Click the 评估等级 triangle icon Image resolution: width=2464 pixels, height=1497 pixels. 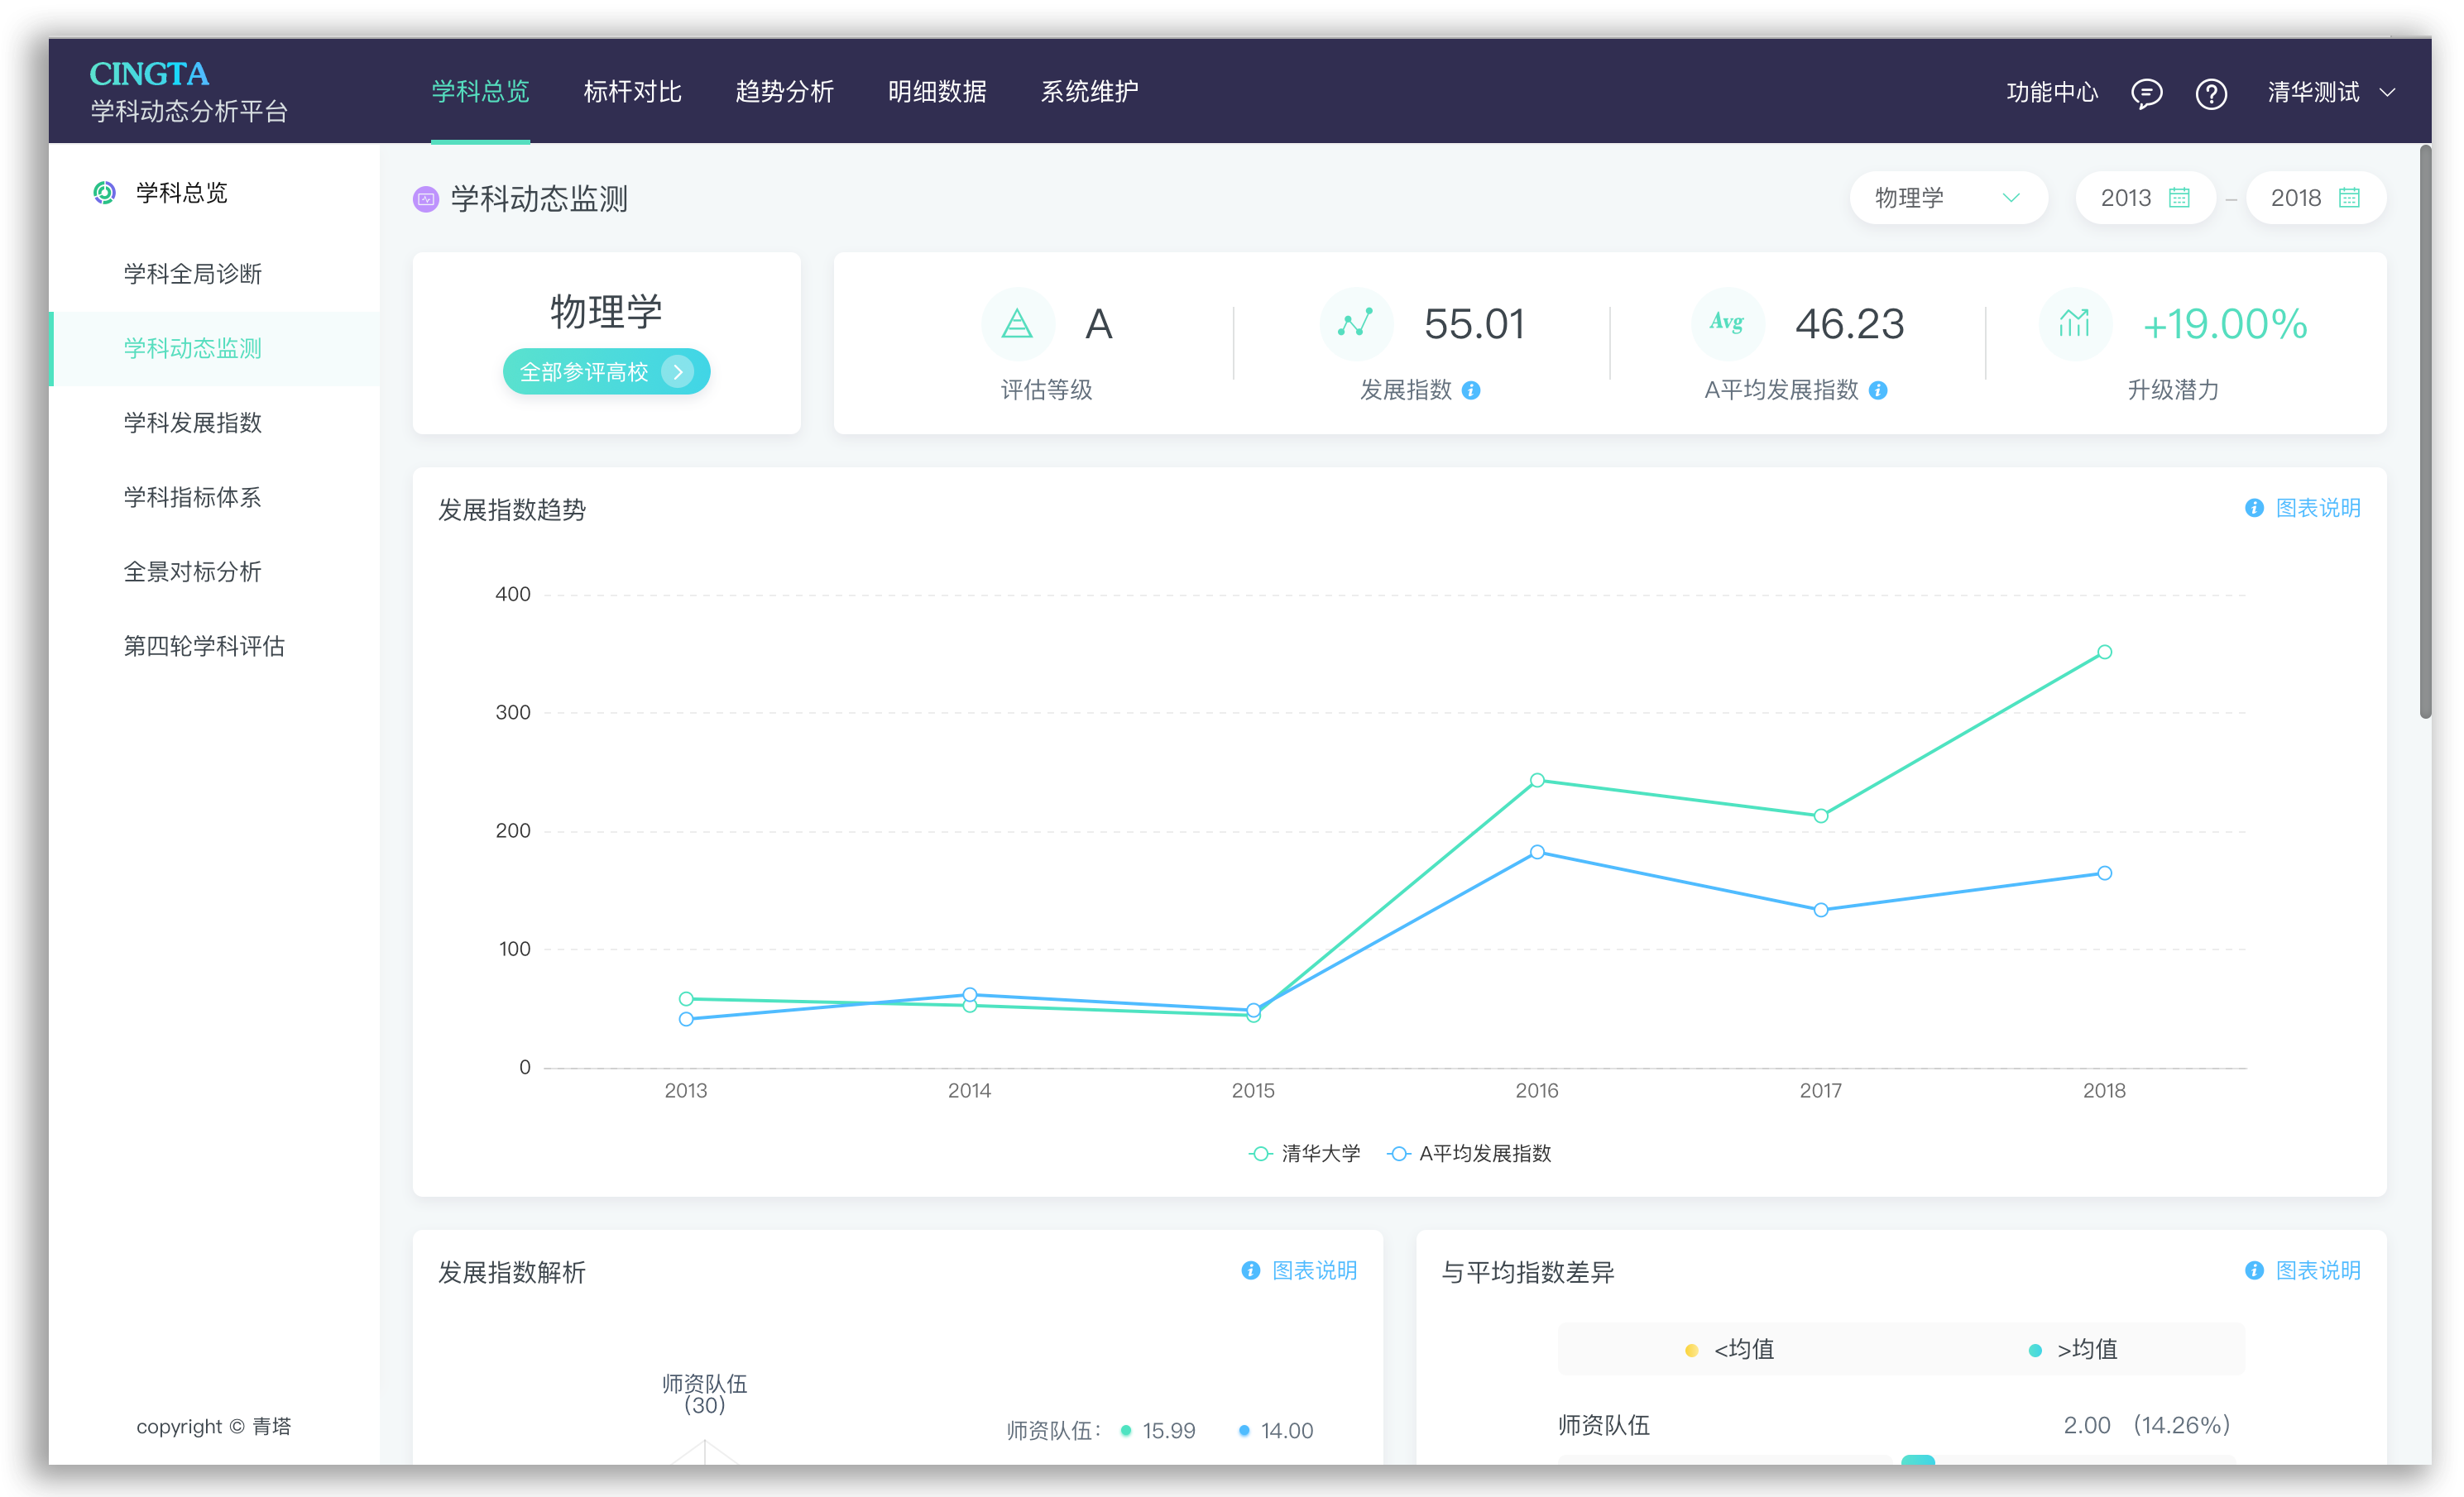(1017, 323)
